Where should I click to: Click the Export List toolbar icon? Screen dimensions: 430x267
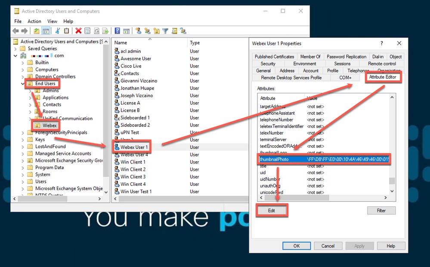coord(105,31)
